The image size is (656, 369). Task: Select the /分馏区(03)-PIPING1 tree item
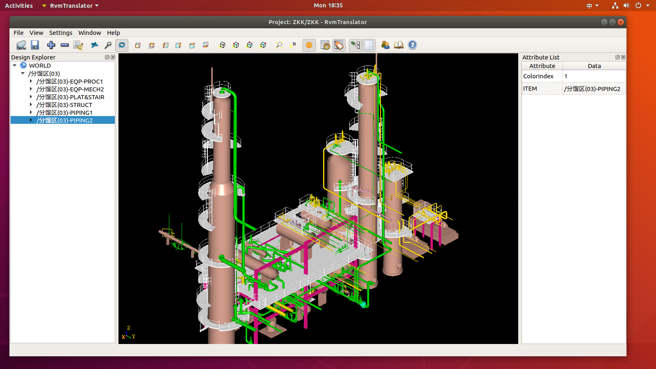(65, 113)
